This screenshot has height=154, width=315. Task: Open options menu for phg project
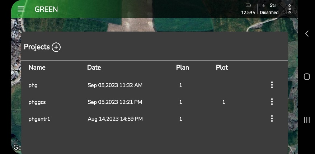pyautogui.click(x=272, y=85)
